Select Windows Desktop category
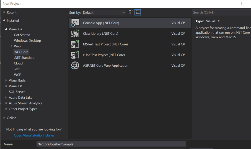This screenshot has width=251, height=149. pyautogui.click(x=27, y=40)
